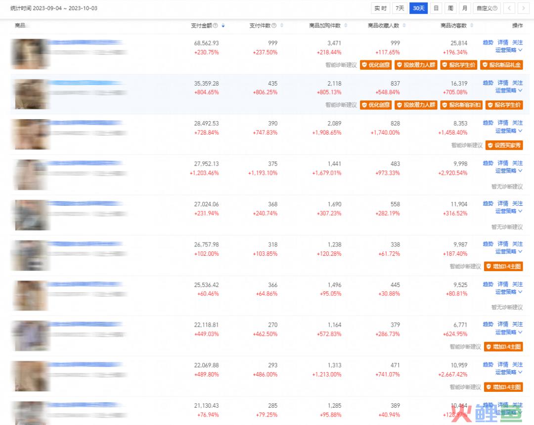Viewport: 534px width, 425px height.
Task: Click the 68,562.93 payment amount value
Action: pyautogui.click(x=206, y=43)
